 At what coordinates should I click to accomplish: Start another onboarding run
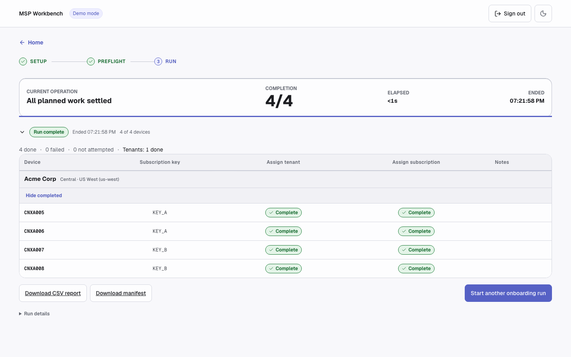click(x=508, y=293)
